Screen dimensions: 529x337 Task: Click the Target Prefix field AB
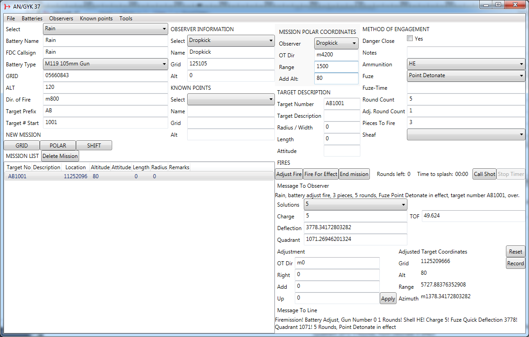click(x=105, y=111)
